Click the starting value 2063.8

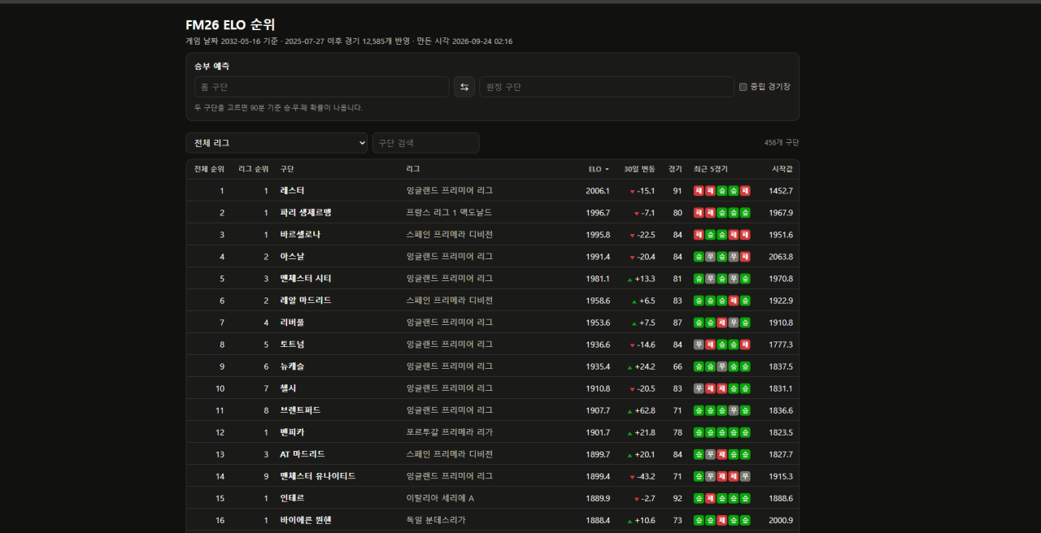(x=781, y=257)
